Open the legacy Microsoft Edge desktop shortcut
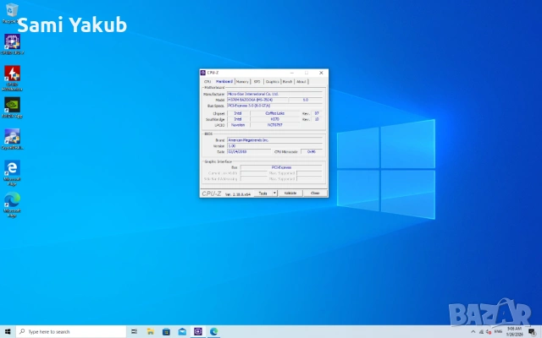The height and width of the screenshot is (338, 542). tap(12, 168)
